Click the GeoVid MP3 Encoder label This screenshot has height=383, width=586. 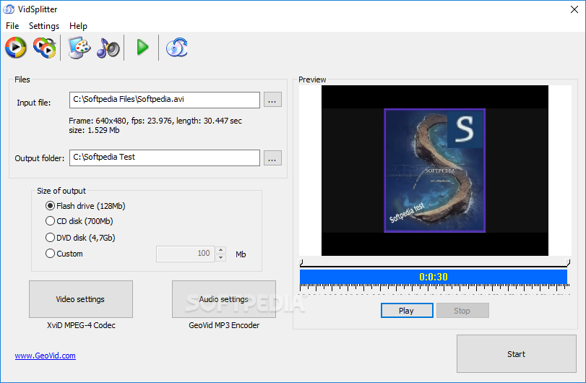[x=224, y=325]
